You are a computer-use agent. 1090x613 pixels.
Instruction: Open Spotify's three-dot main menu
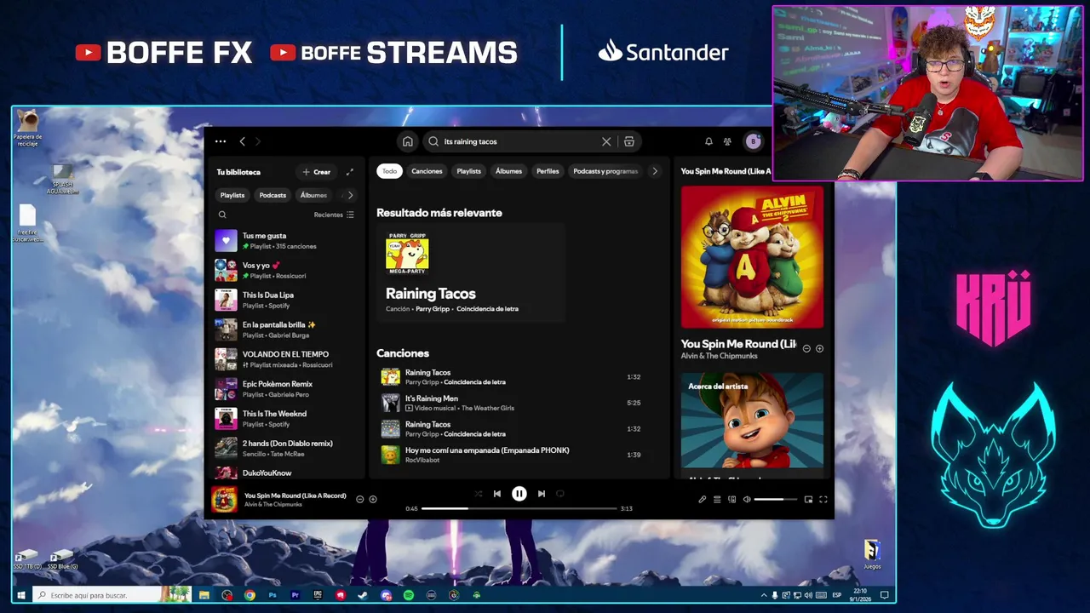pyautogui.click(x=221, y=141)
